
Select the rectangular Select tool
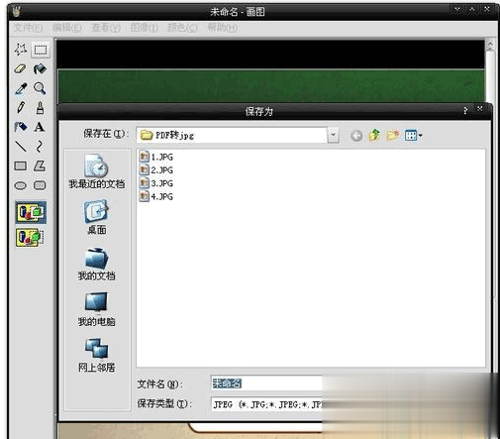tap(41, 50)
